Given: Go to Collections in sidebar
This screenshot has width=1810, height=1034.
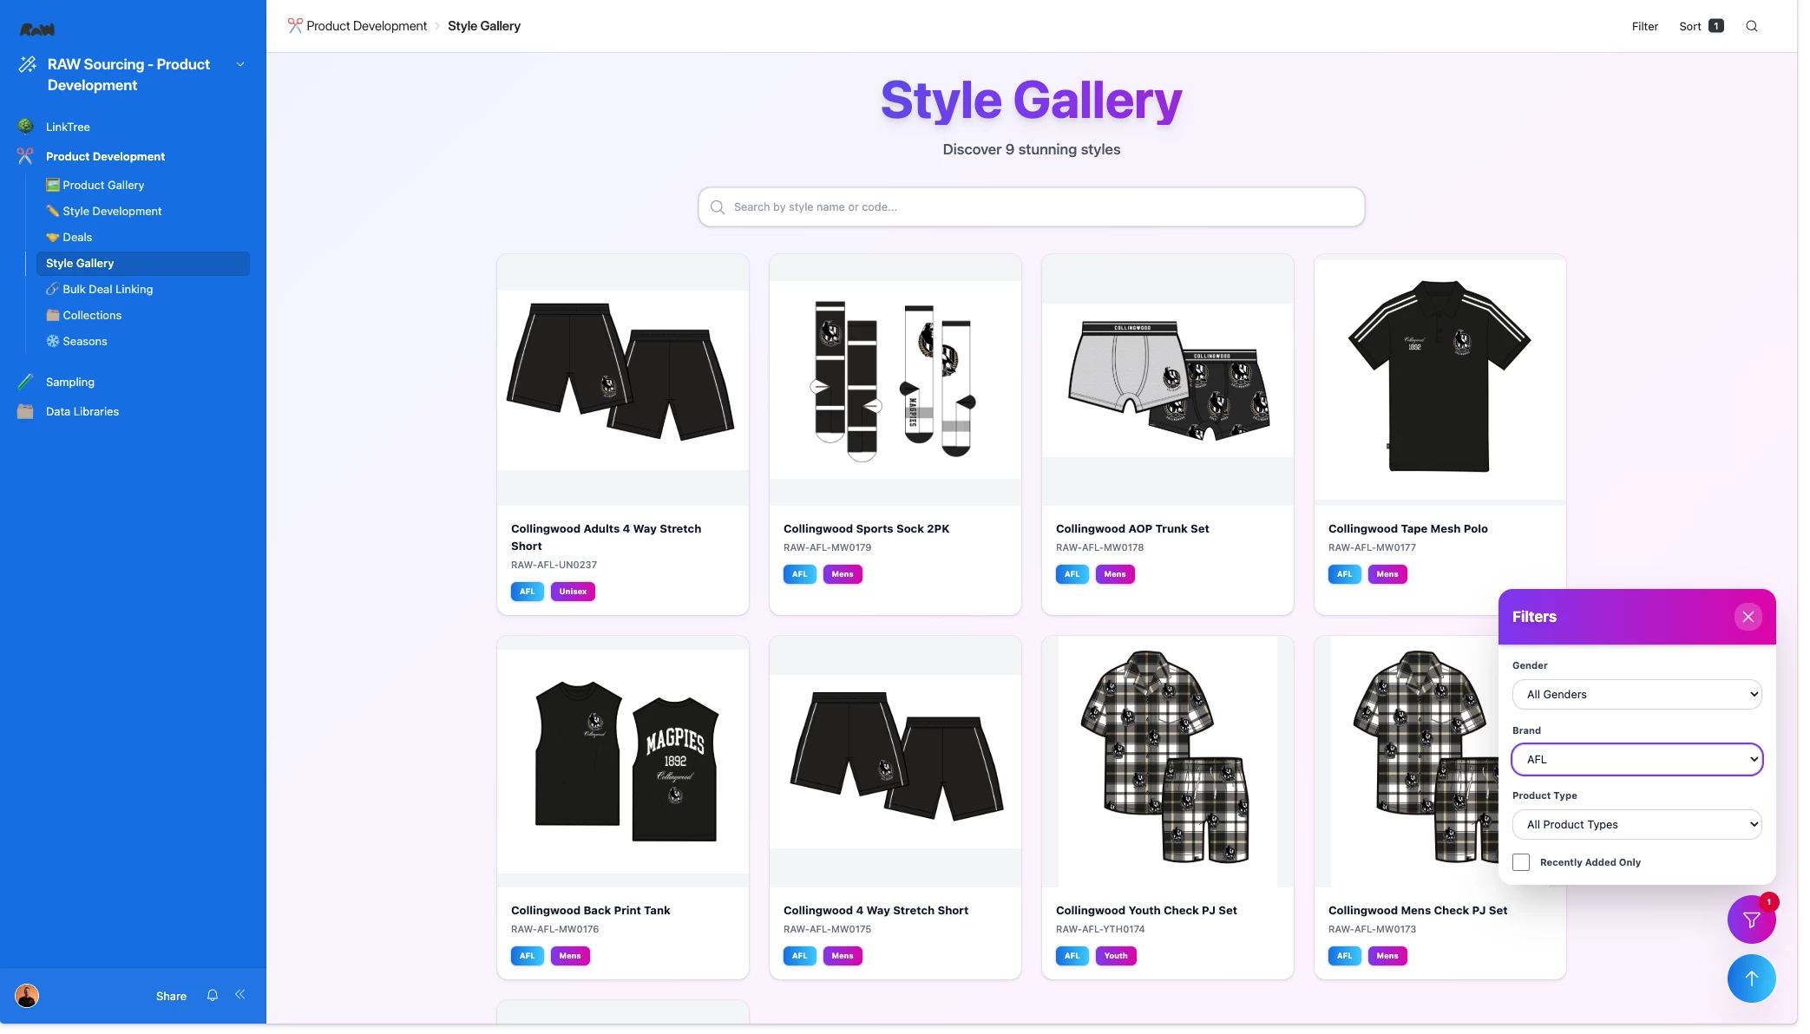Looking at the screenshot, I should [92, 315].
